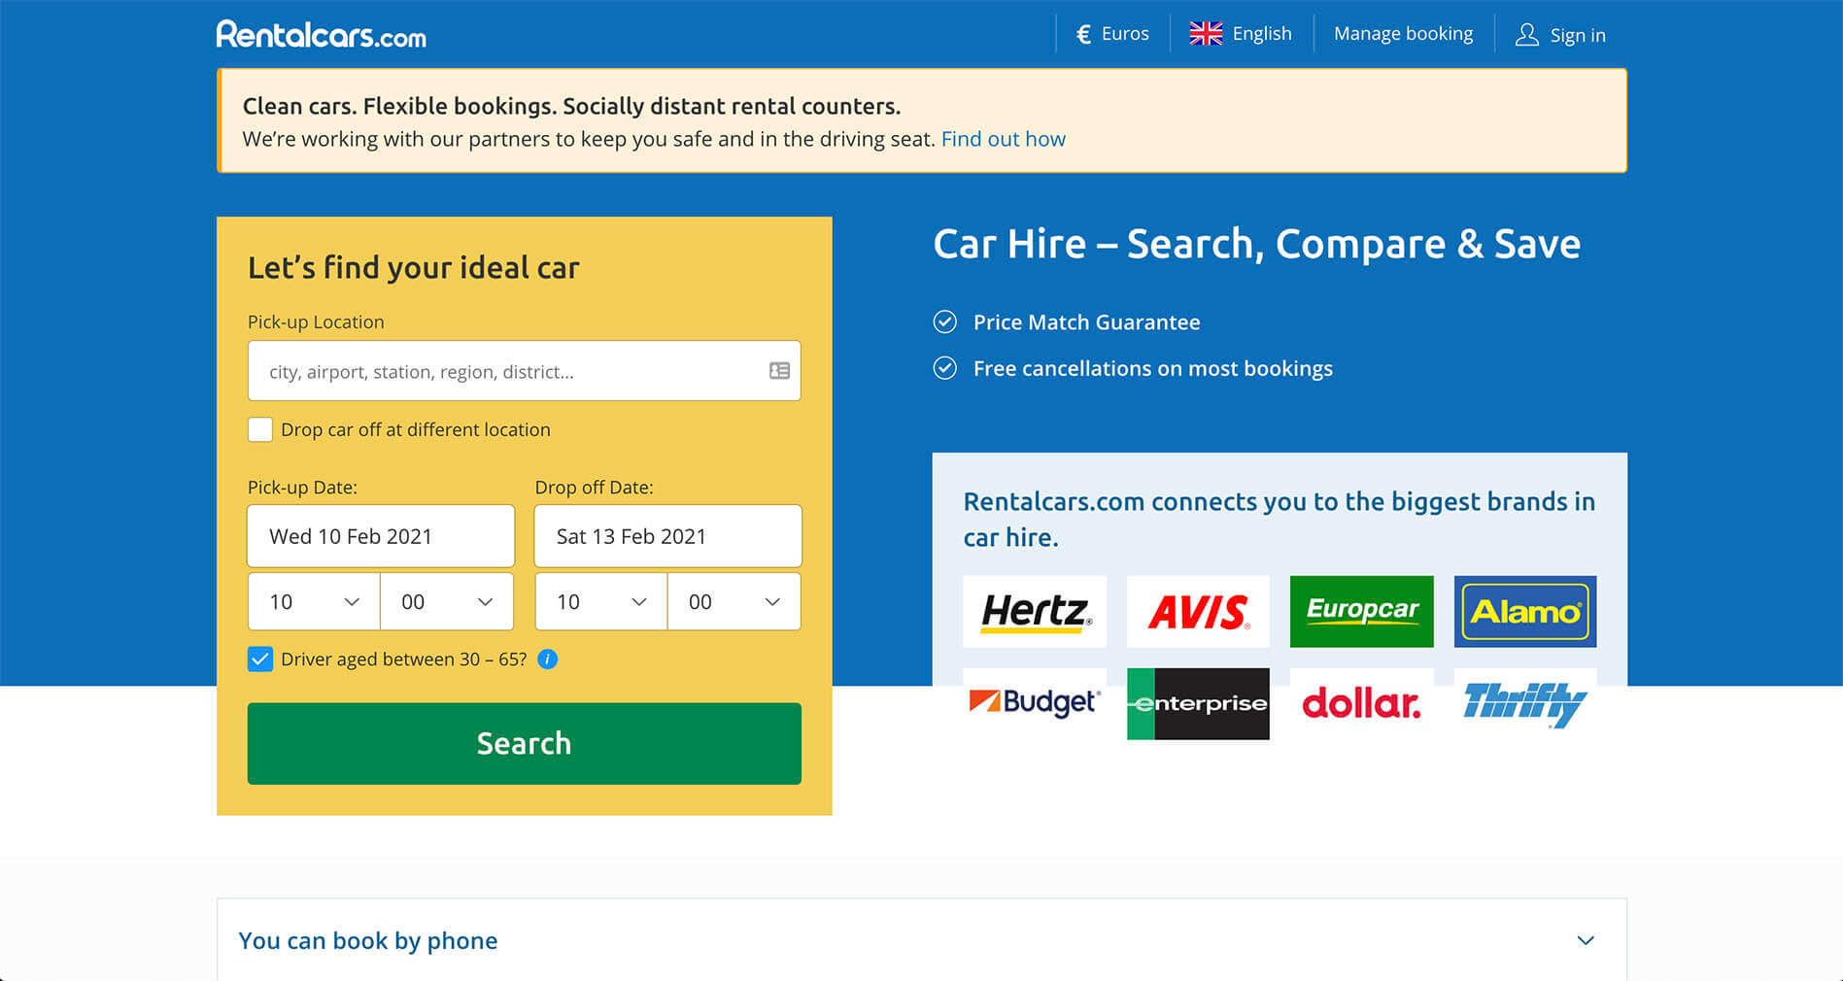This screenshot has height=981, width=1843.
Task: Click the Driver aged between 30 – 65? label
Action: [404, 660]
